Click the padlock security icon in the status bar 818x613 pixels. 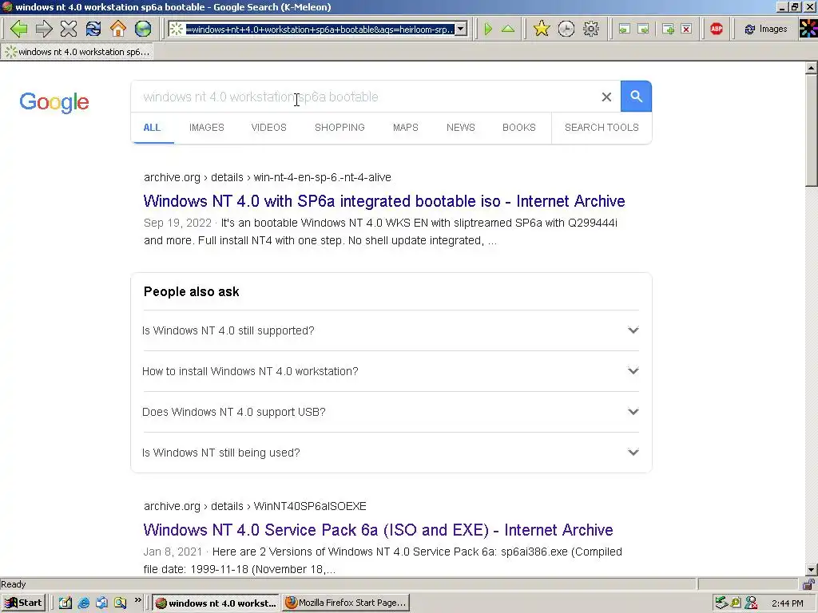[808, 584]
